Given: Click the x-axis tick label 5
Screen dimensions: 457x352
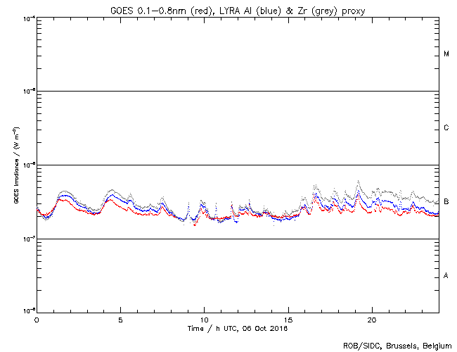Looking at the screenshot, I should pos(120,320).
